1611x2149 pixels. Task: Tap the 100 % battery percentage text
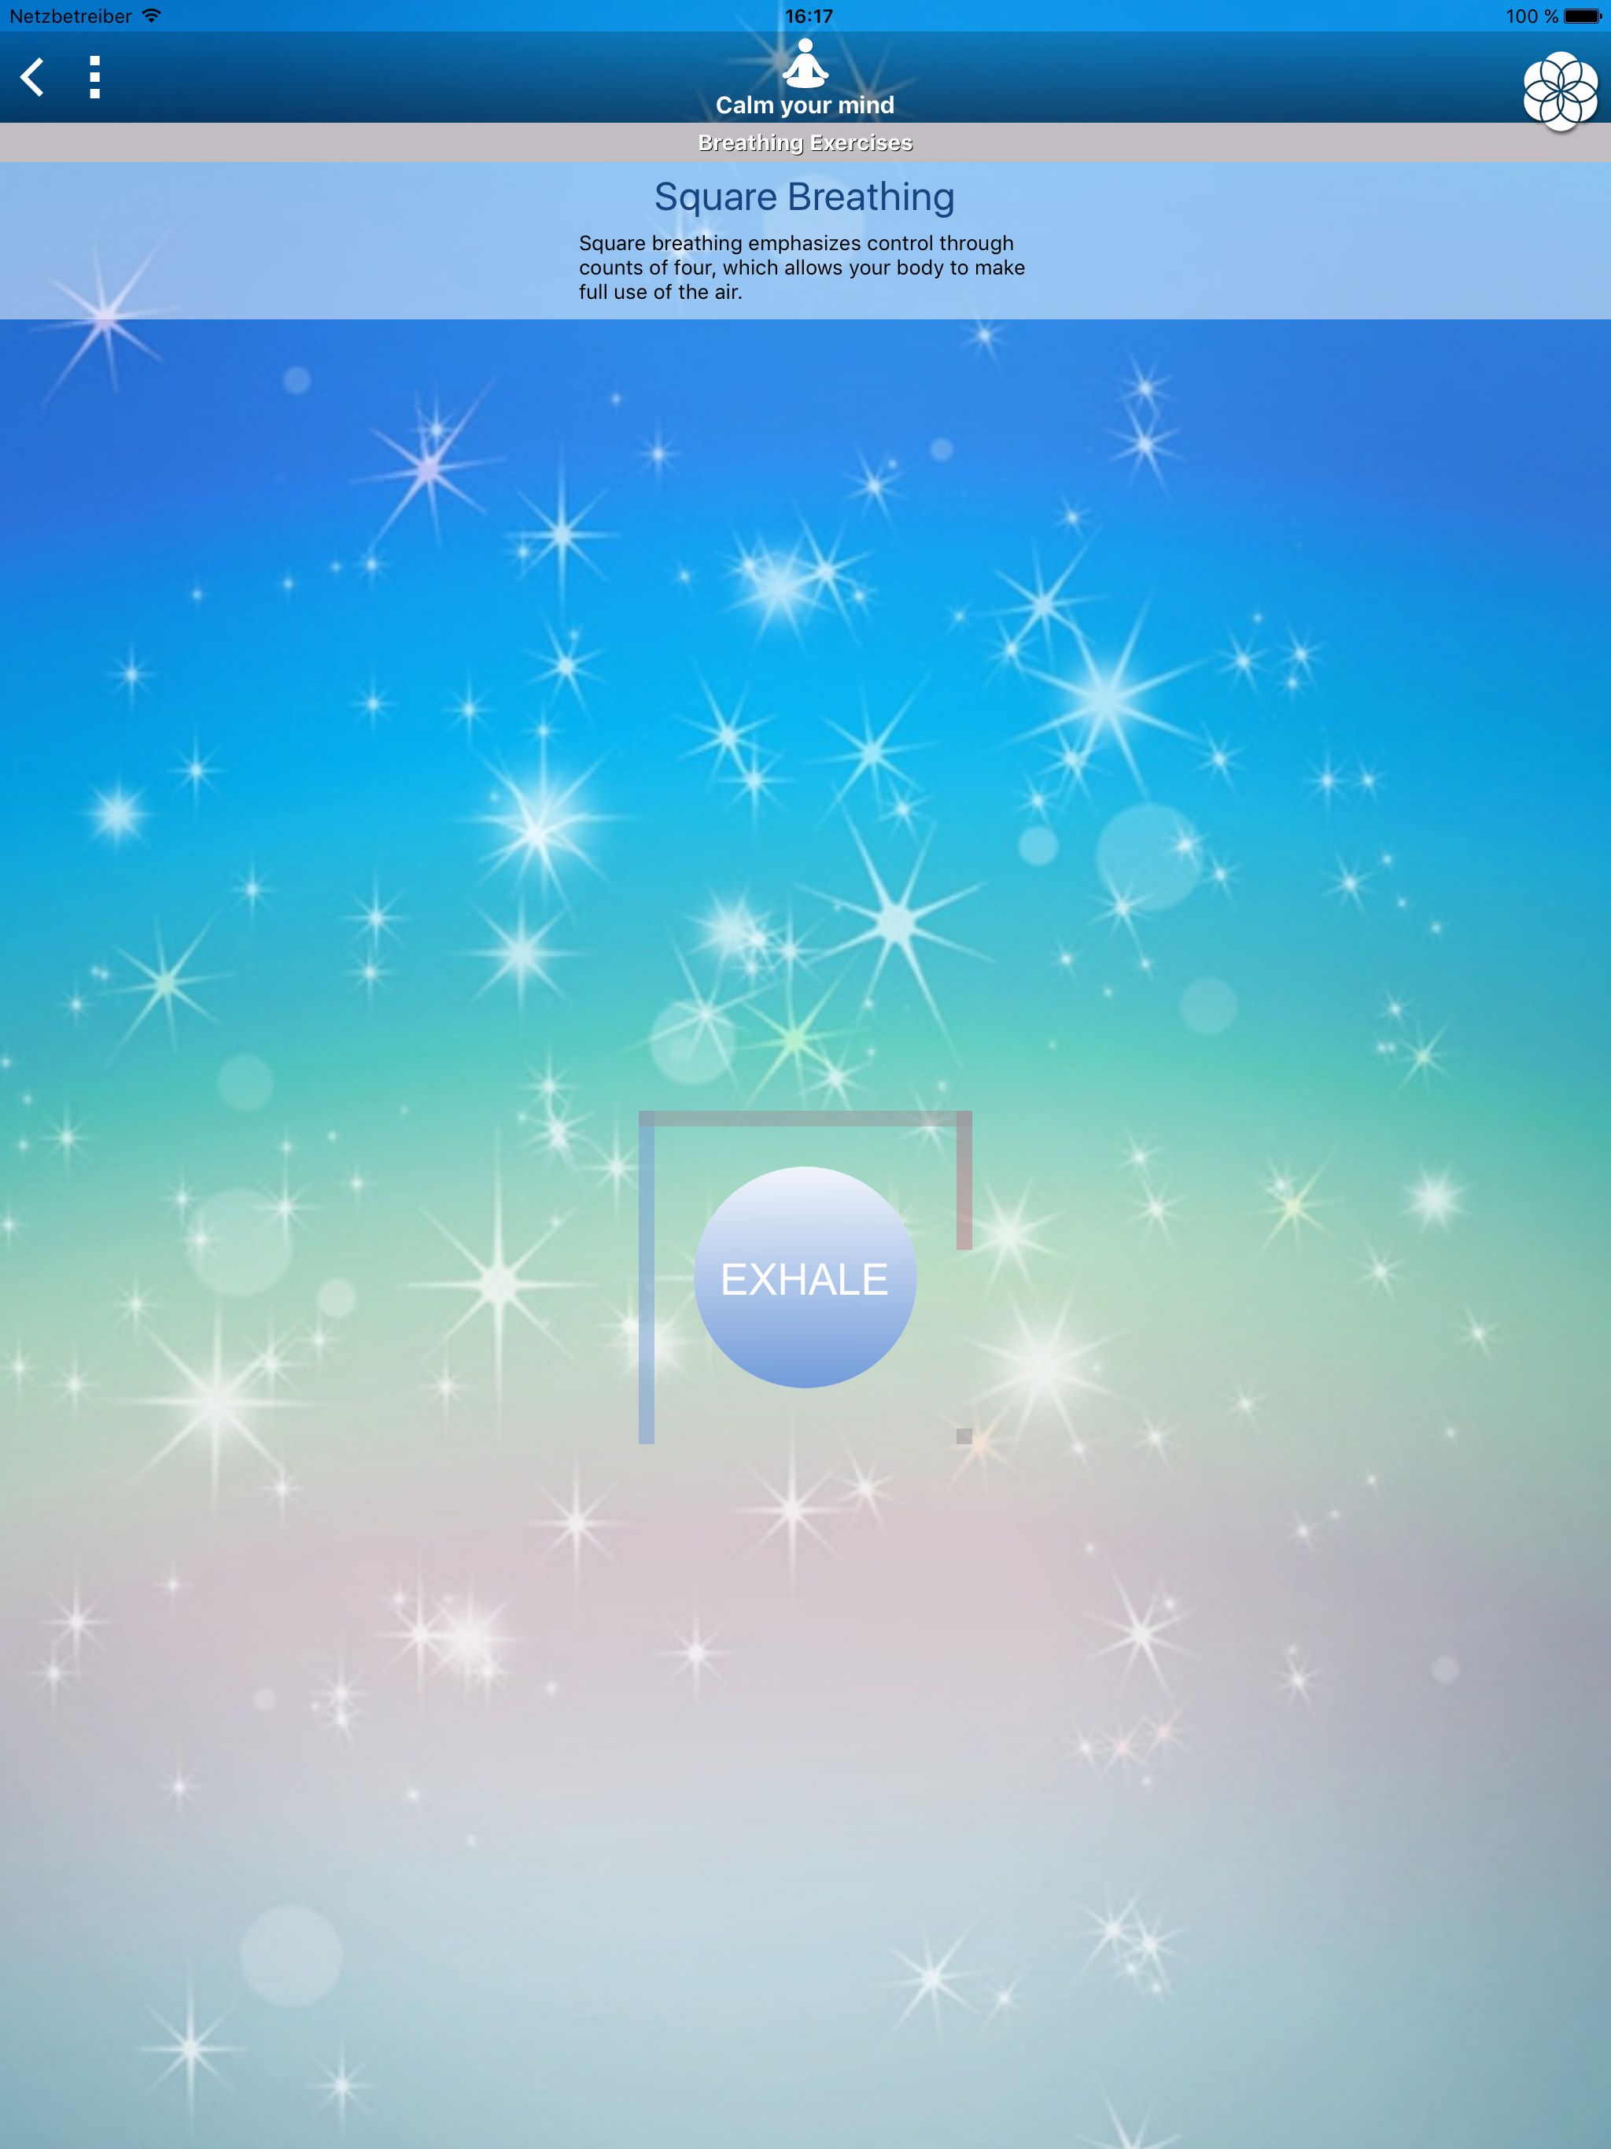1532,16
